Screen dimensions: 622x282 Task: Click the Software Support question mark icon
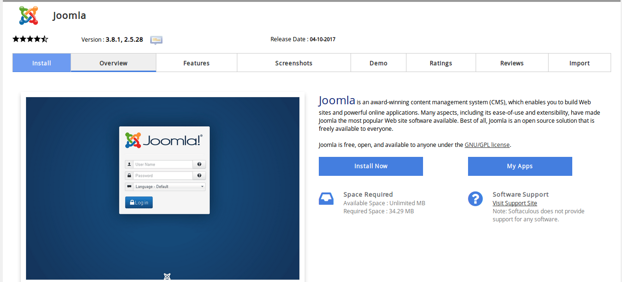(x=475, y=199)
